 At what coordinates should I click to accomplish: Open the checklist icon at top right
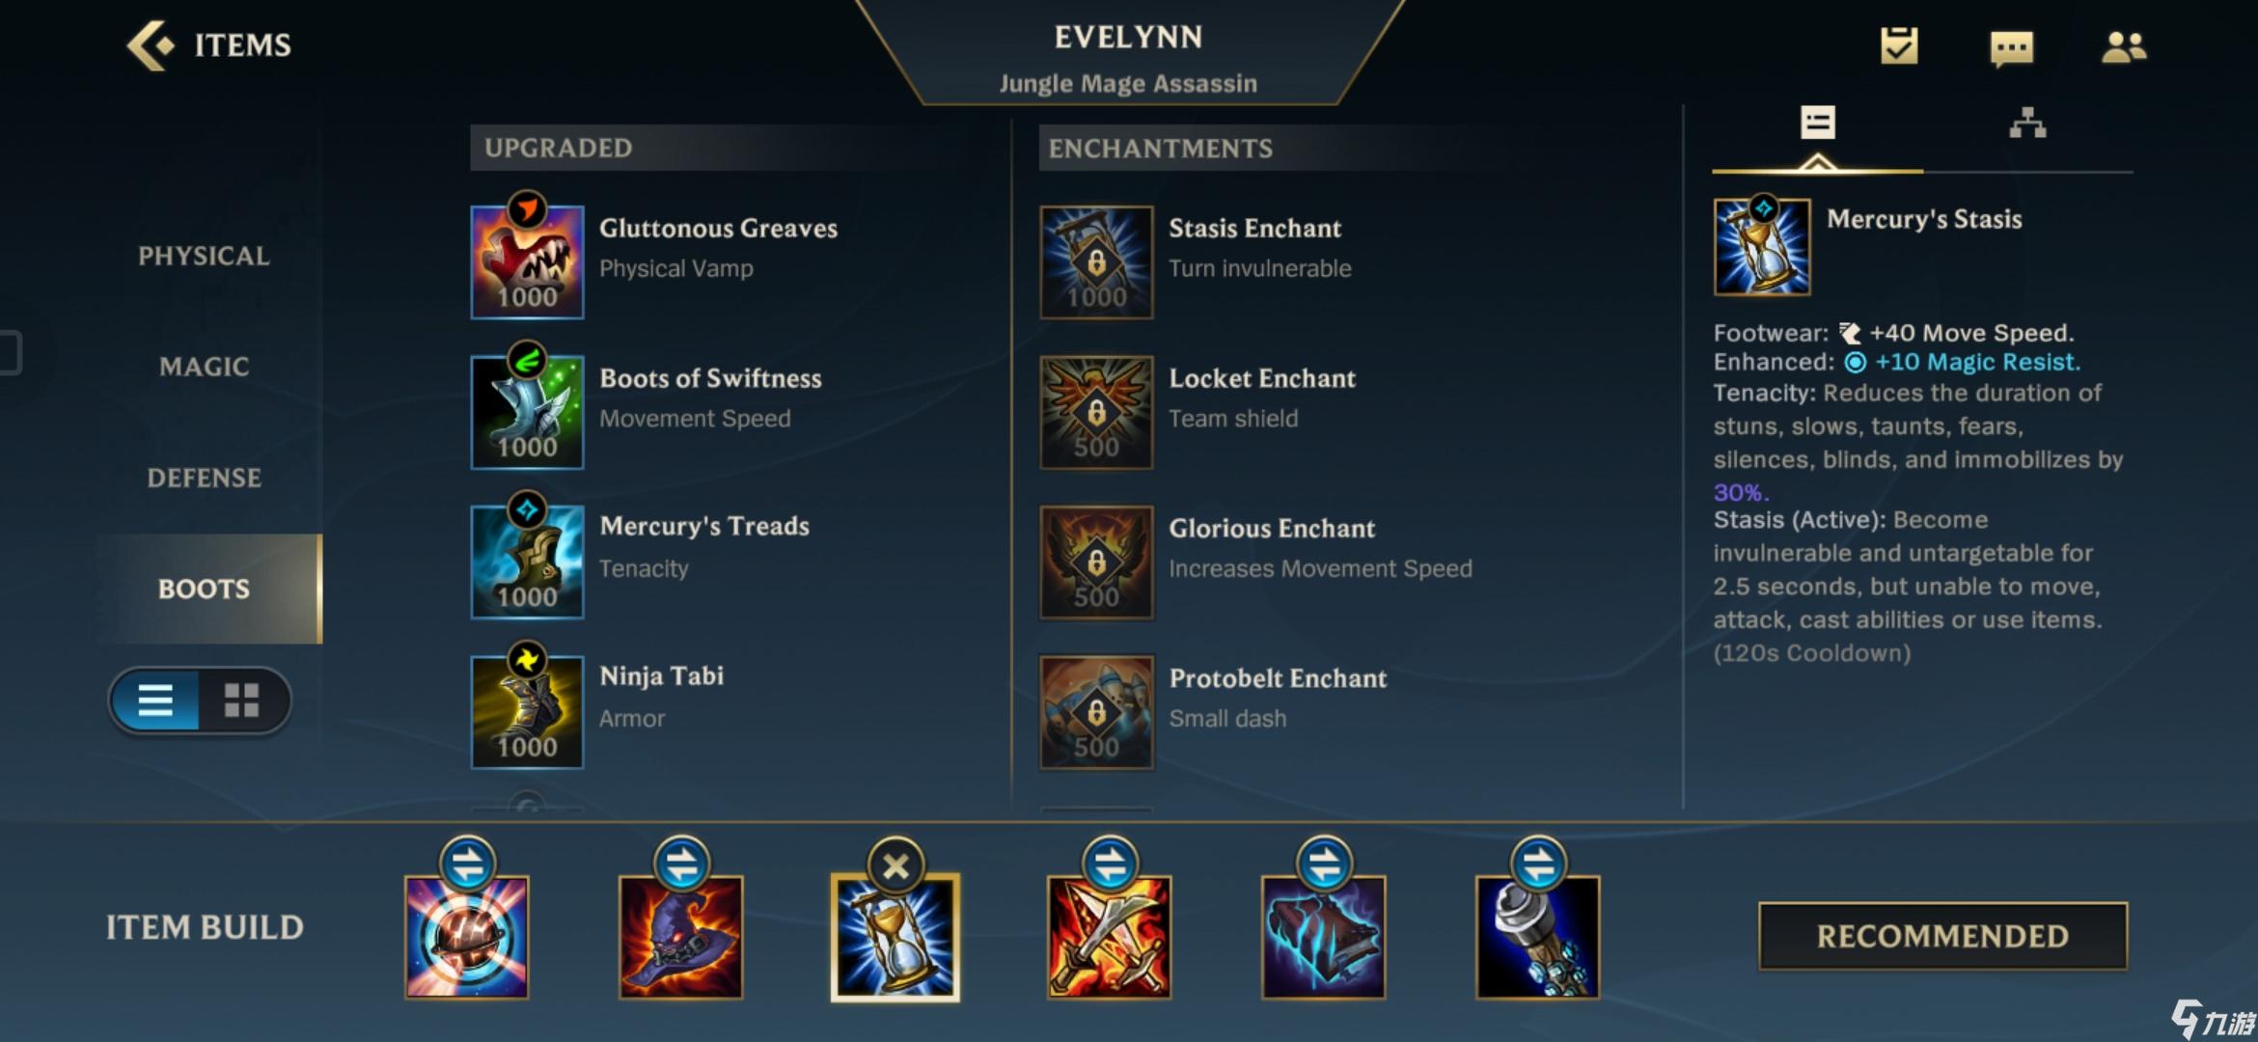pyautogui.click(x=1898, y=45)
